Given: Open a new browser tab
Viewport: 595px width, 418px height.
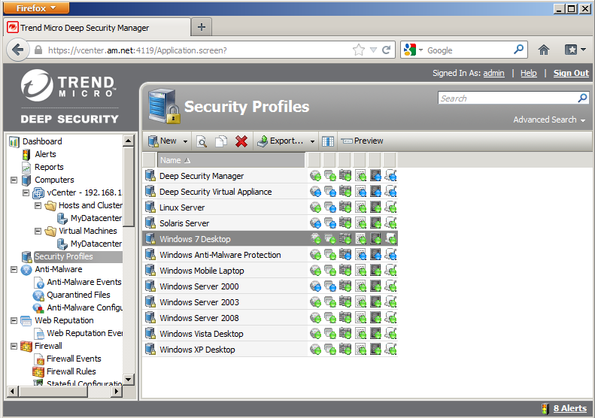Looking at the screenshot, I should 201,27.
